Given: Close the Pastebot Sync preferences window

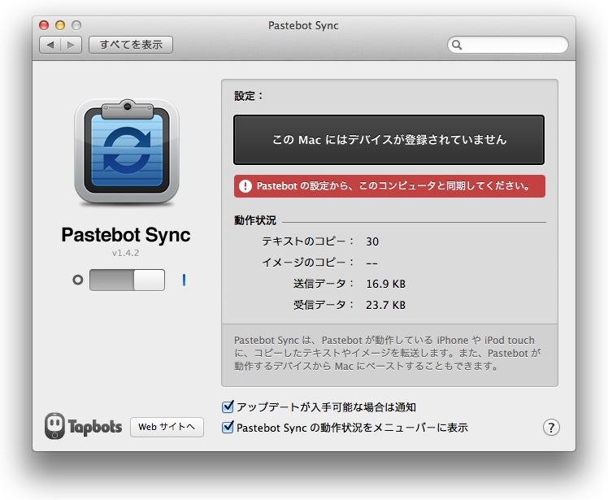Looking at the screenshot, I should (x=44, y=26).
